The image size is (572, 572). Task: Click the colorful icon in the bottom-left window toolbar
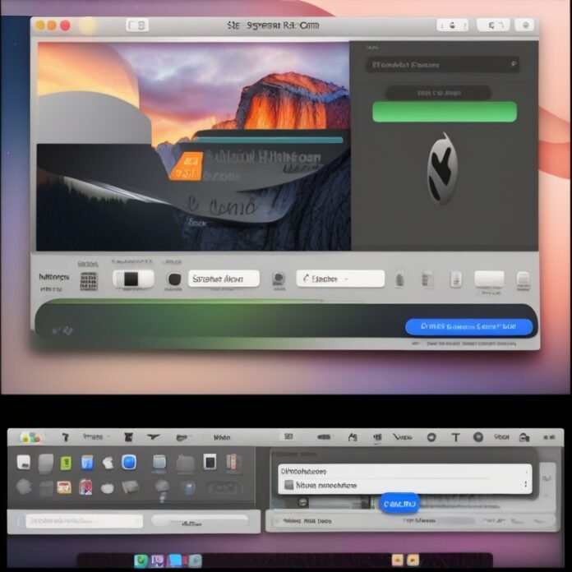click(30, 437)
